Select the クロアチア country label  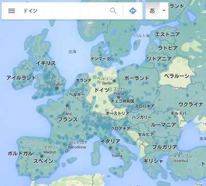tap(121, 128)
